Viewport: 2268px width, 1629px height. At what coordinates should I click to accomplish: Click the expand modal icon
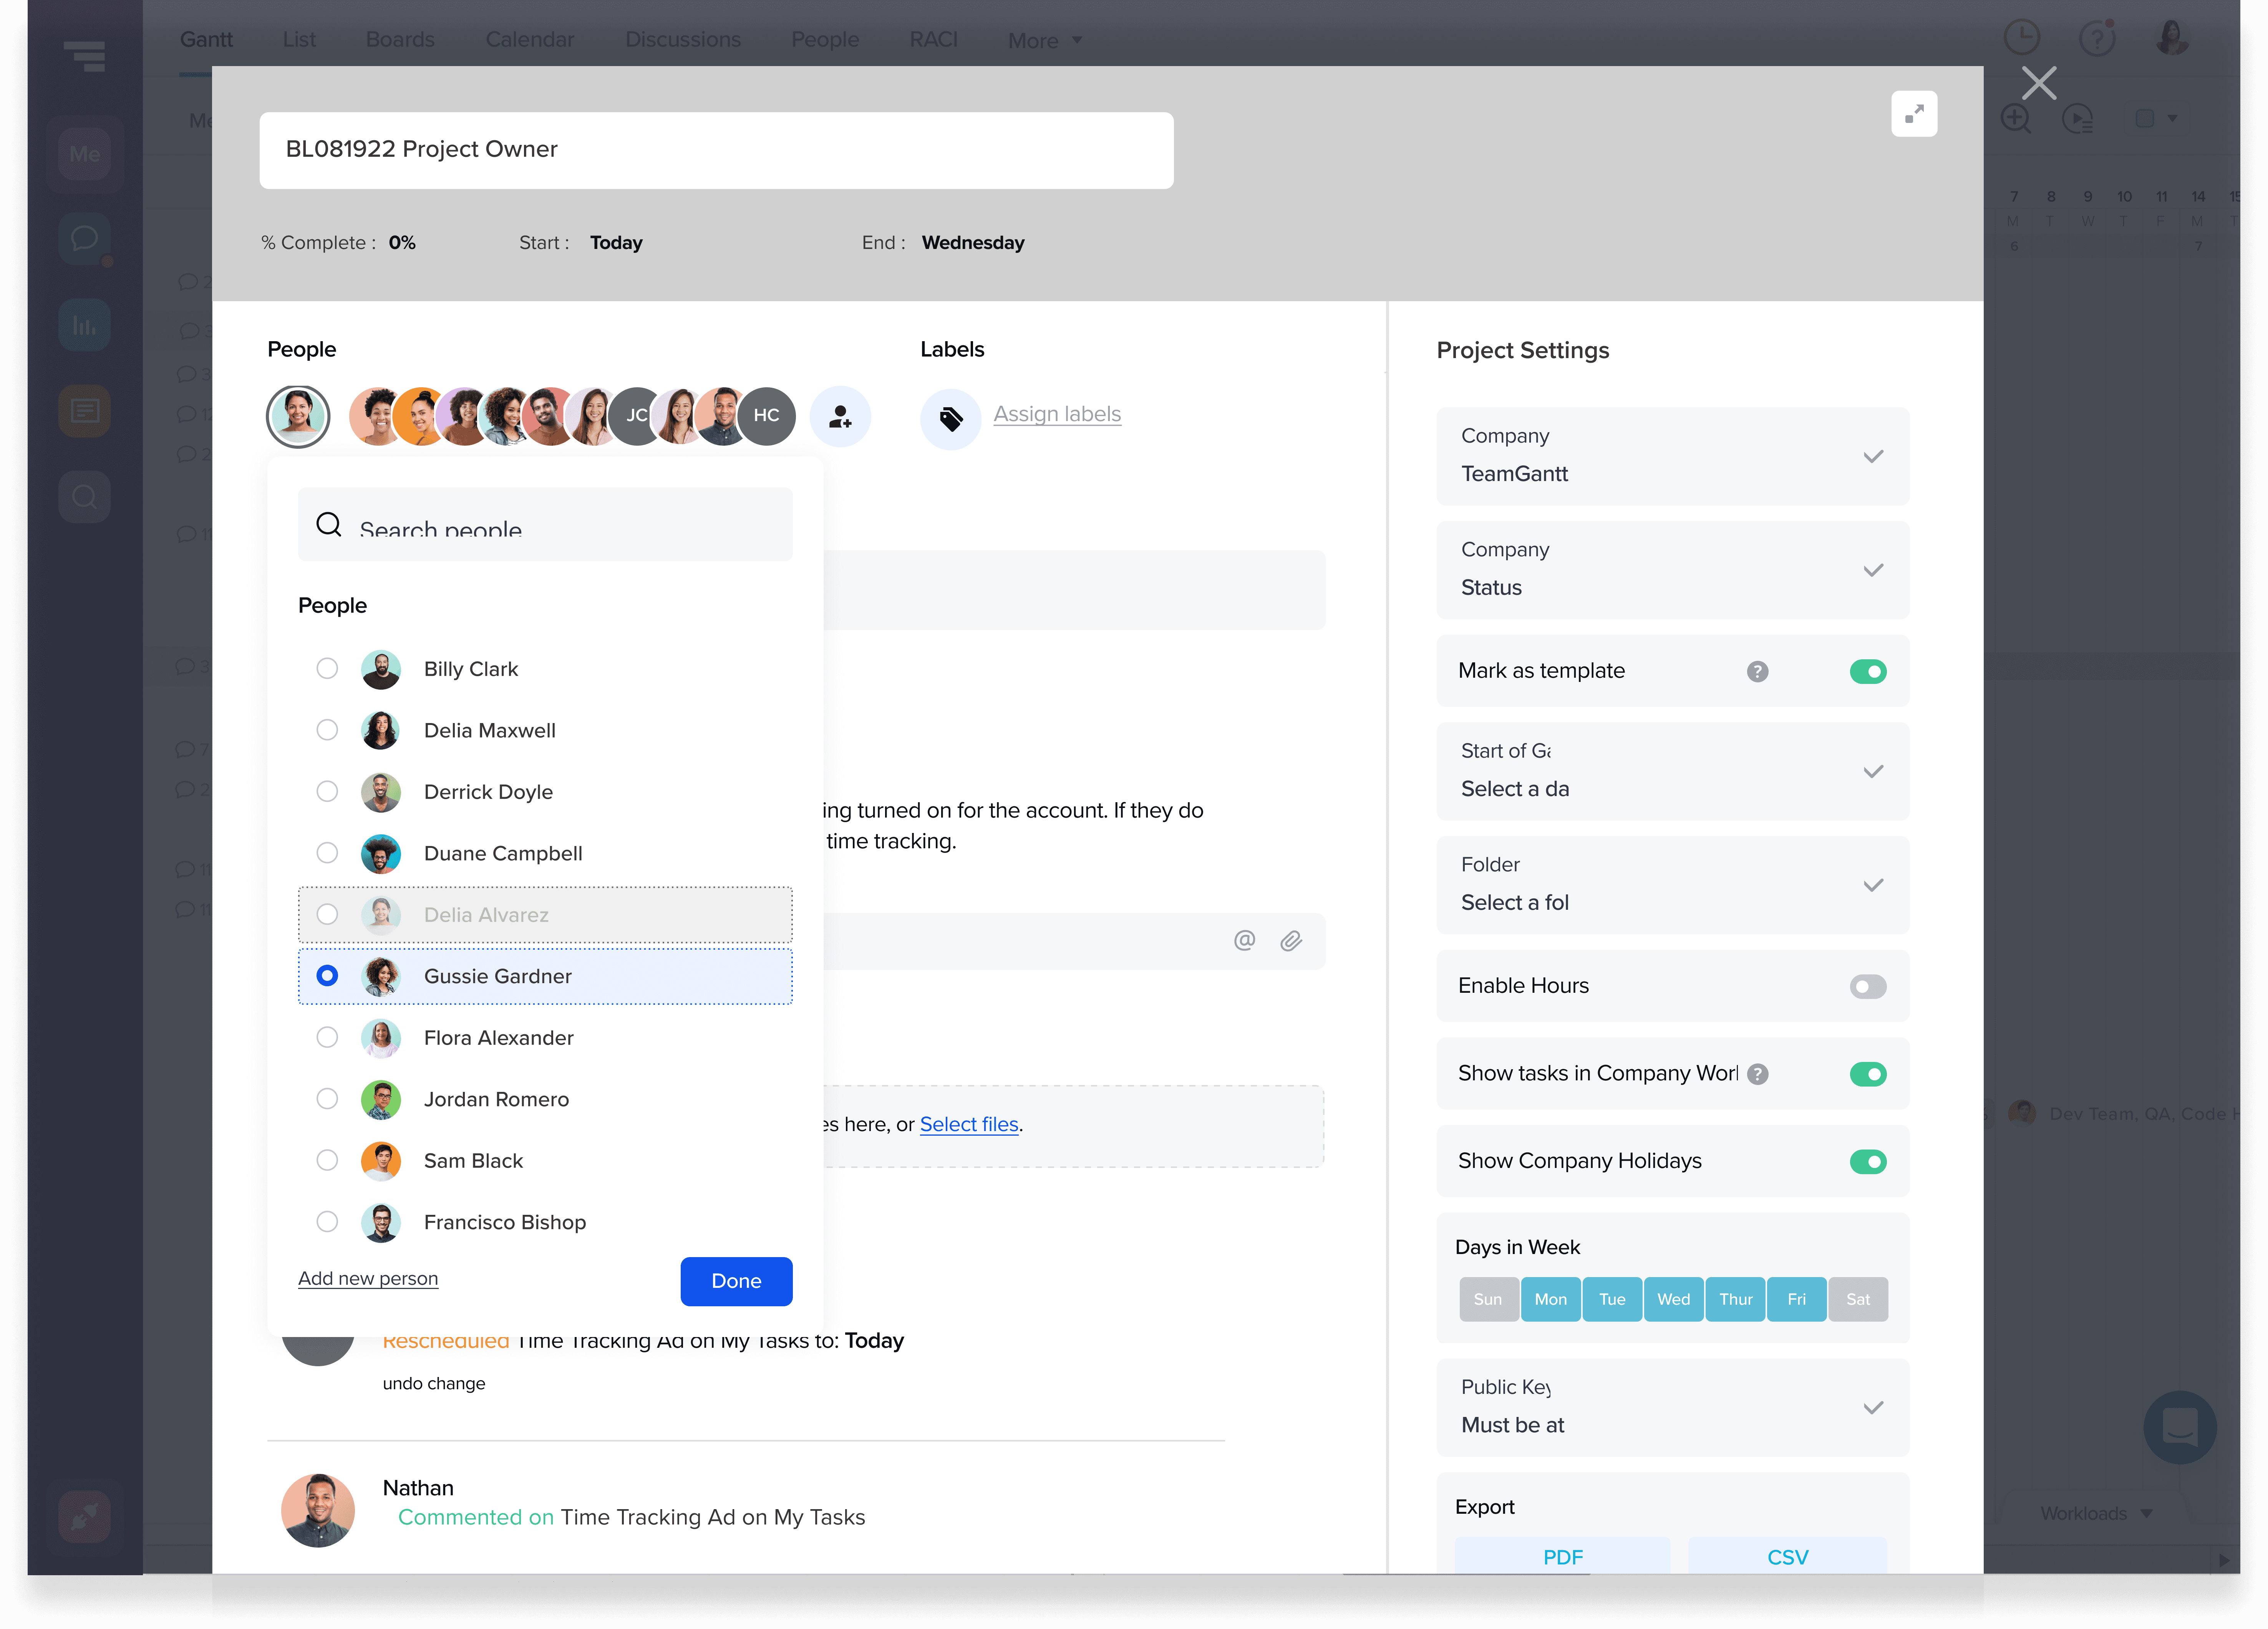1914,114
